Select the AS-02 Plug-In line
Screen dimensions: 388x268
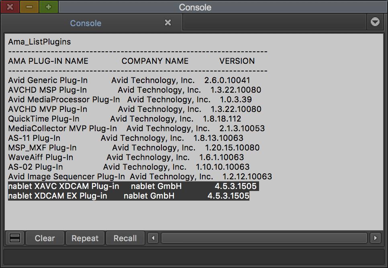click(x=129, y=167)
